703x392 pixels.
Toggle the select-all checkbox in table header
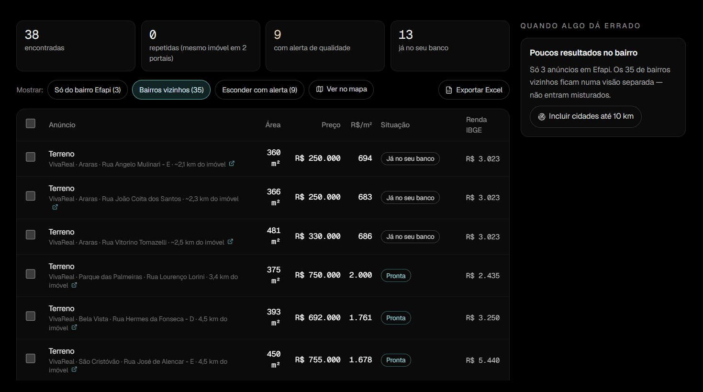coord(31,123)
